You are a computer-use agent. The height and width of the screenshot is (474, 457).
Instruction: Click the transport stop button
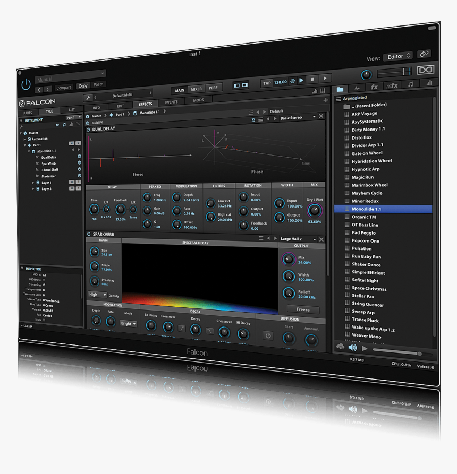312,80
